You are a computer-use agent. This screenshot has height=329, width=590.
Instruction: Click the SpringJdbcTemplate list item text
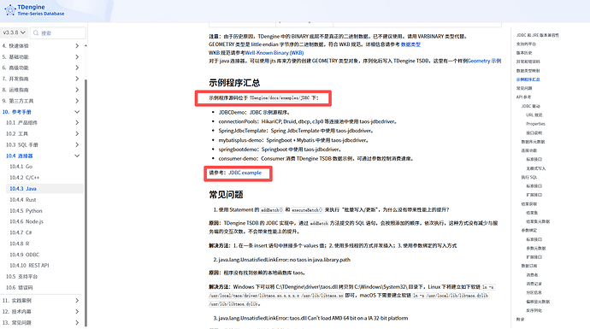coord(296,131)
